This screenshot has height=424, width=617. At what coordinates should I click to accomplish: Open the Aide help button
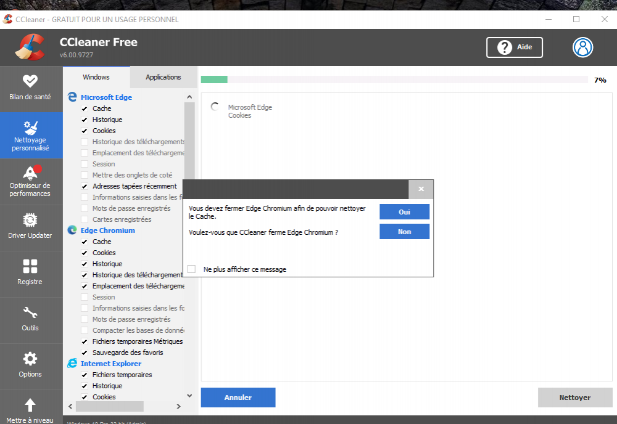point(515,47)
